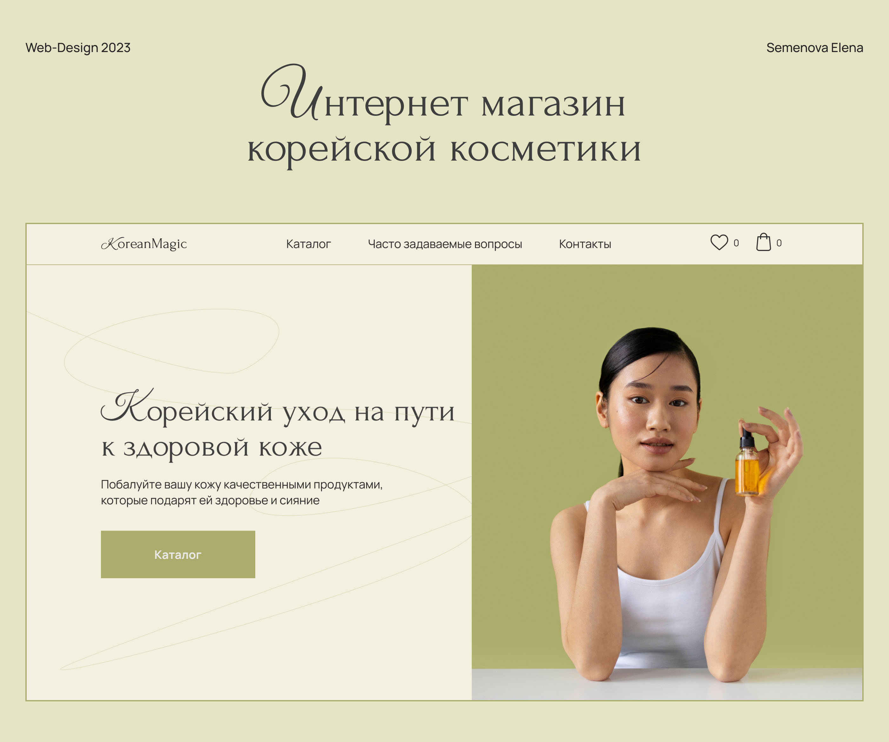Click the green Каталог button
Viewport: 889px width, 742px height.
click(178, 554)
